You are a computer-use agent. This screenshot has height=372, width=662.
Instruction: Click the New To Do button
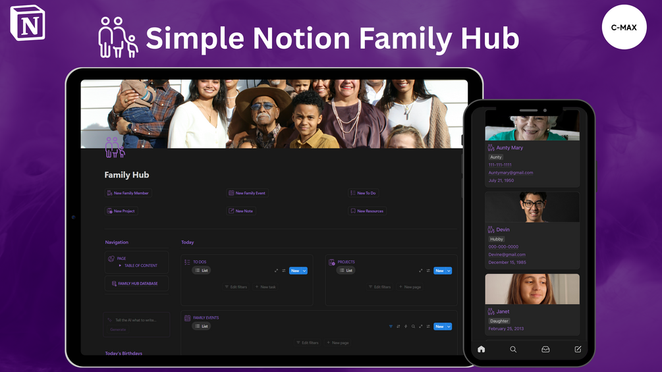pyautogui.click(x=364, y=193)
